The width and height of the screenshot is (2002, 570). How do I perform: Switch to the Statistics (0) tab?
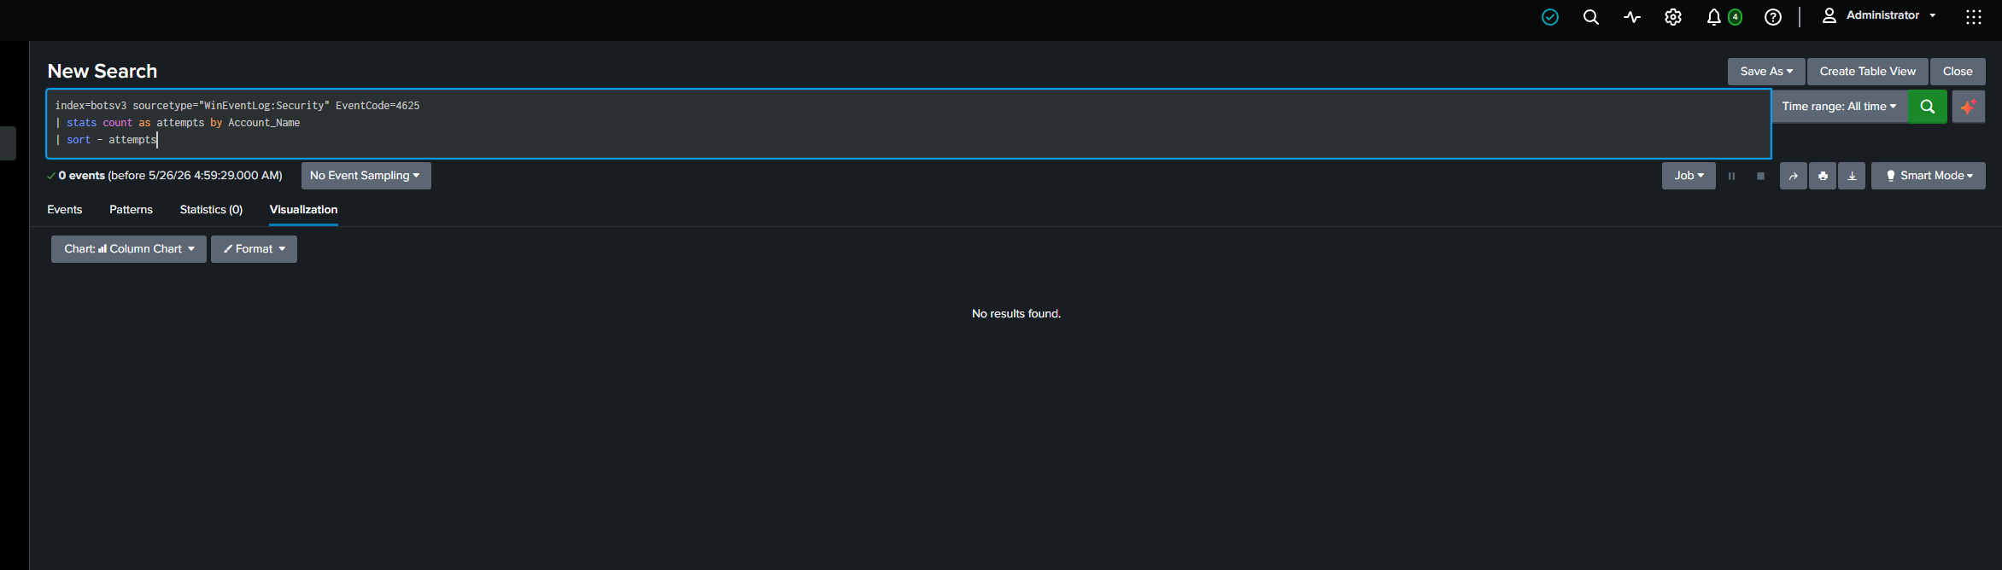(x=211, y=210)
